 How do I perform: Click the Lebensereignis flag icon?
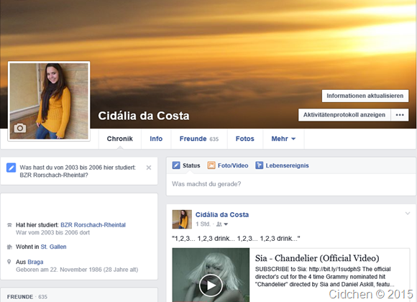click(259, 165)
